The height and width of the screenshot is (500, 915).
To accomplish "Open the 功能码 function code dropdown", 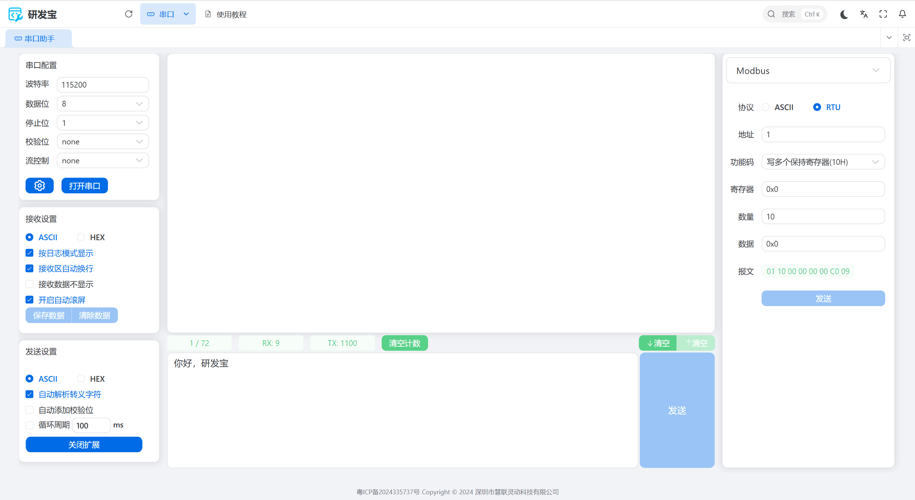I will 823,162.
